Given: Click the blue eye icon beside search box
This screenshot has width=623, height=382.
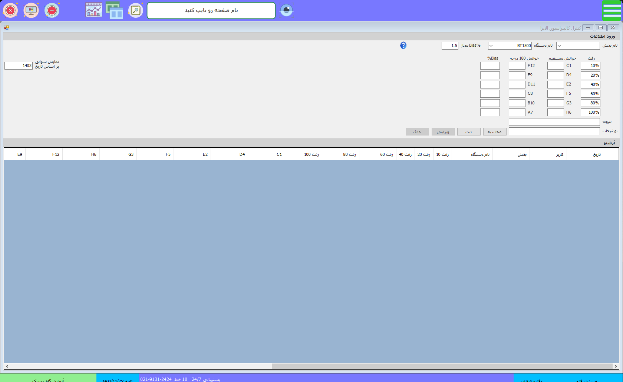Looking at the screenshot, I should (286, 10).
